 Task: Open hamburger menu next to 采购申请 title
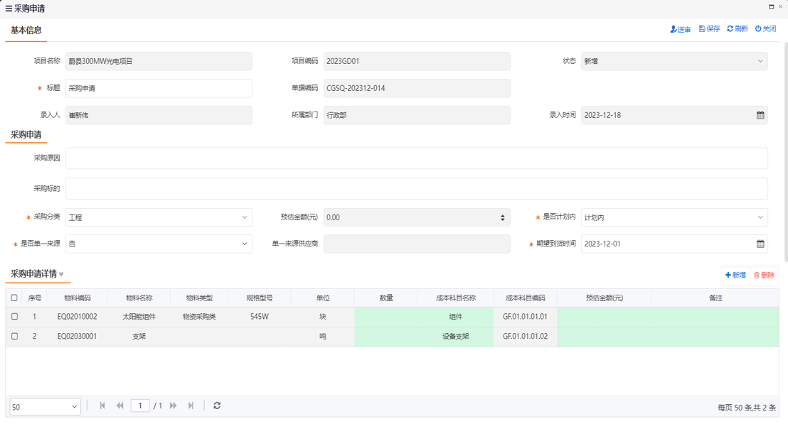click(x=9, y=9)
